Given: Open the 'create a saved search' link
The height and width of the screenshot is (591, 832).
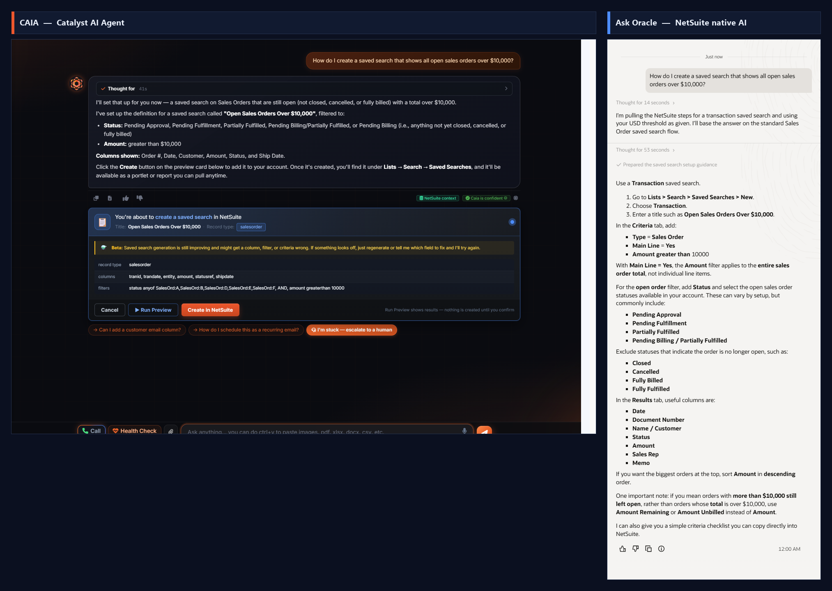Looking at the screenshot, I should pos(184,217).
